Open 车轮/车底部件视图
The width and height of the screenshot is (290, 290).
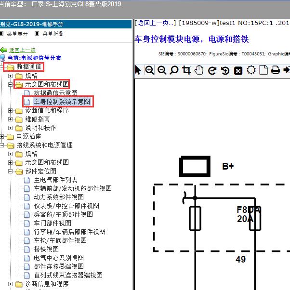60,240
